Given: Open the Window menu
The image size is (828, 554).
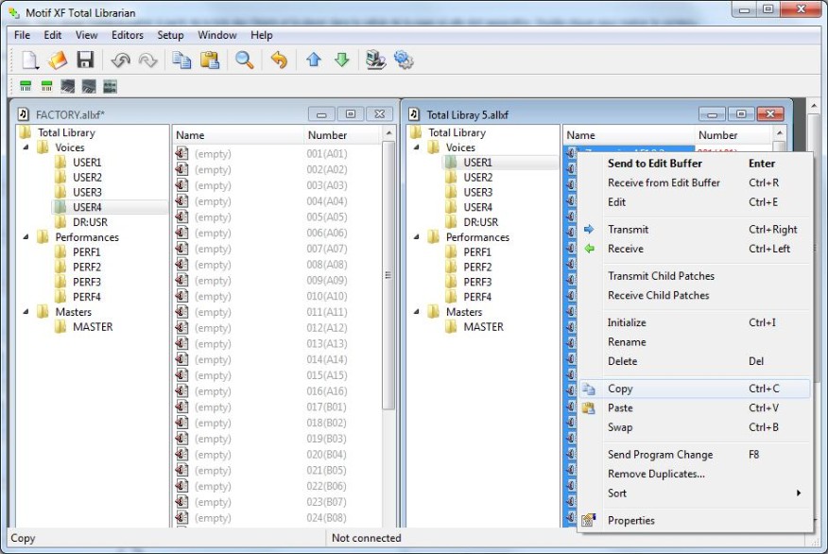Looking at the screenshot, I should pyautogui.click(x=217, y=35).
